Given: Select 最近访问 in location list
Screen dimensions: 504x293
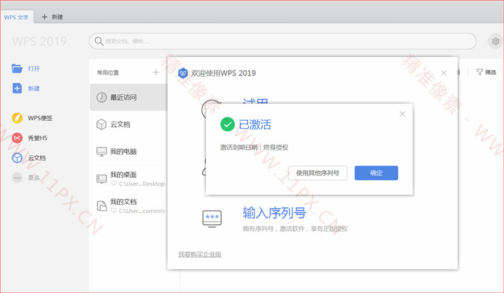Looking at the screenshot, I should coord(129,97).
